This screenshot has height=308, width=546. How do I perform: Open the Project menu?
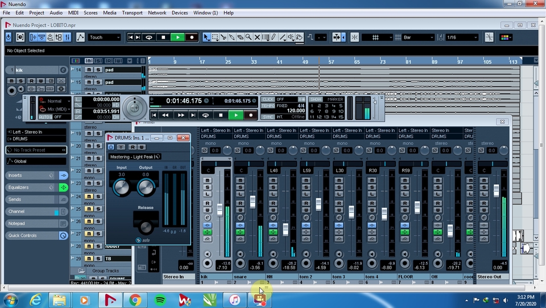coord(36,13)
